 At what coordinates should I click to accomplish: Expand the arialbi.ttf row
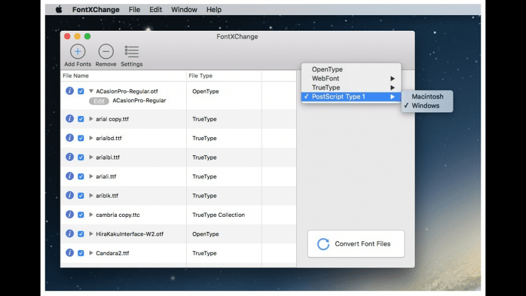pyautogui.click(x=91, y=157)
